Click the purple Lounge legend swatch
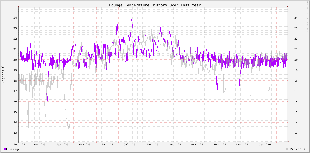This screenshot has height=153, width=310. point(6,149)
